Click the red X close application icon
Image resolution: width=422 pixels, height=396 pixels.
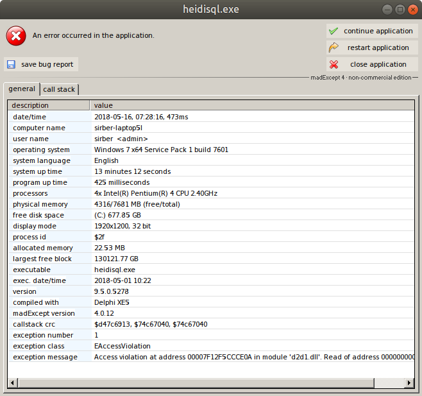pyautogui.click(x=333, y=64)
